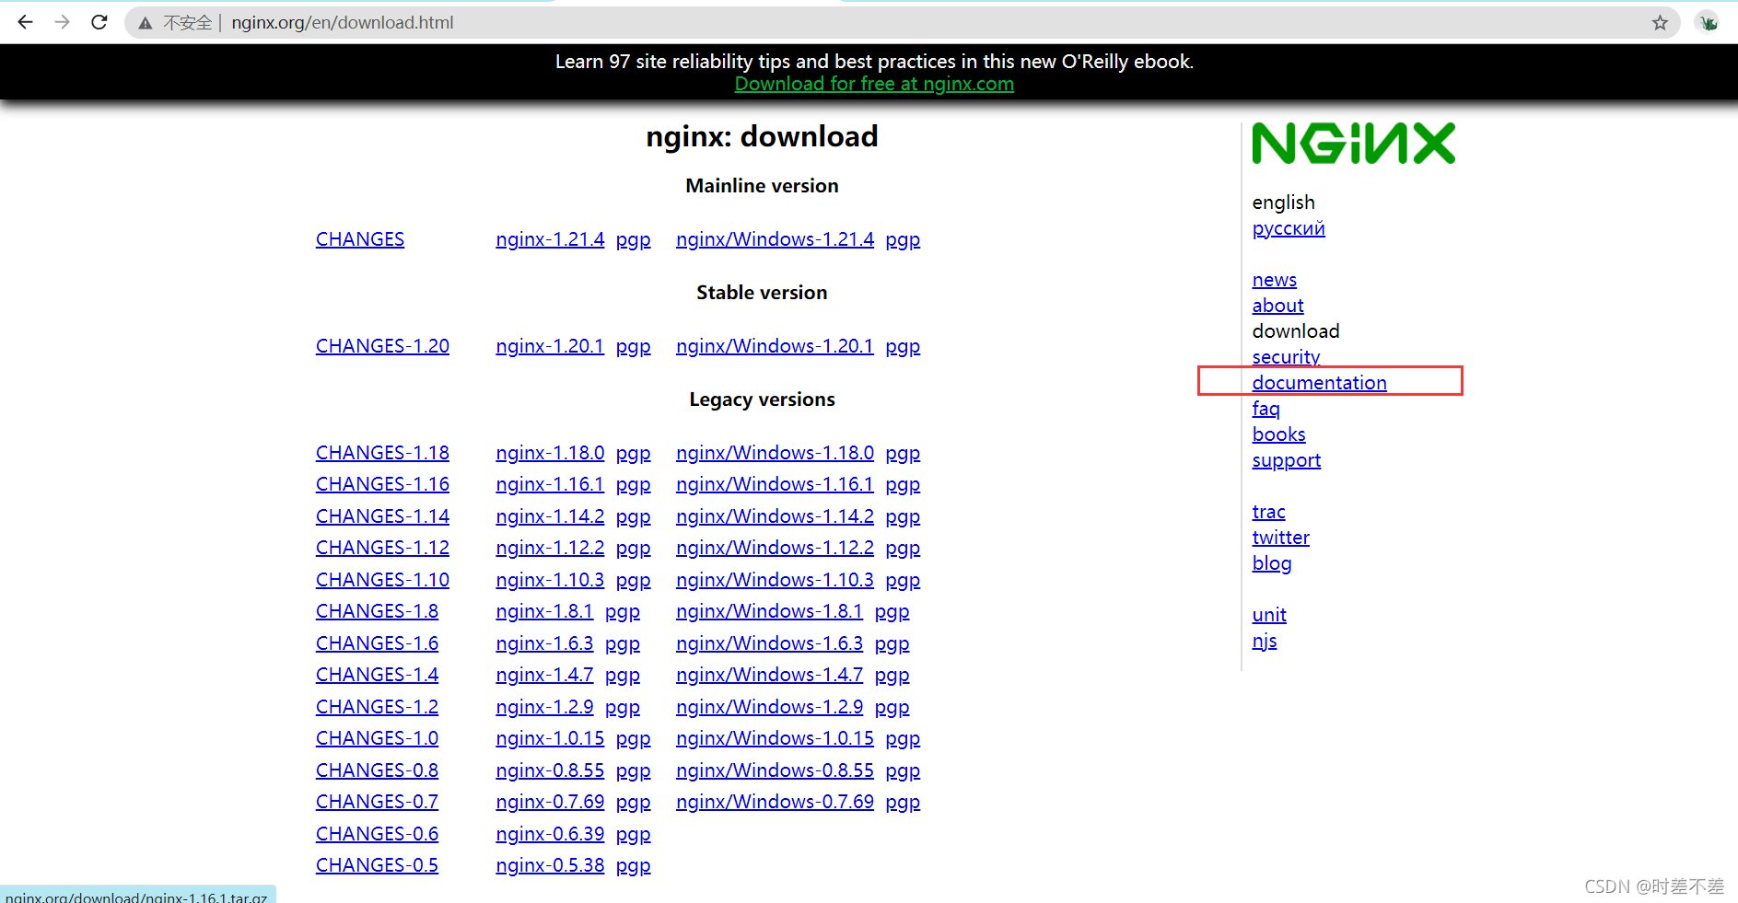Open the pgp signature for nginx-1.21.4
Screen dimensions: 1738x903
pos(634,240)
